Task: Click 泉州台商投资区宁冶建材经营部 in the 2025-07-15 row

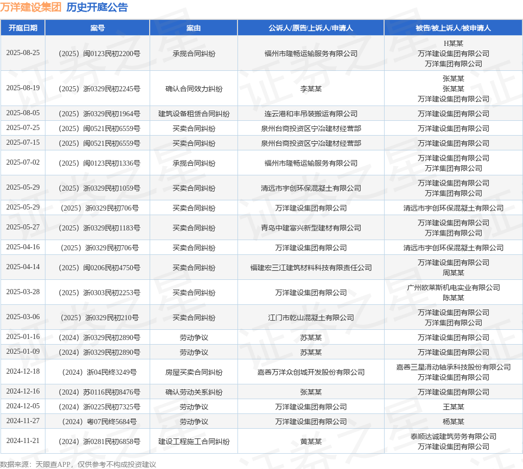Action: [311, 143]
